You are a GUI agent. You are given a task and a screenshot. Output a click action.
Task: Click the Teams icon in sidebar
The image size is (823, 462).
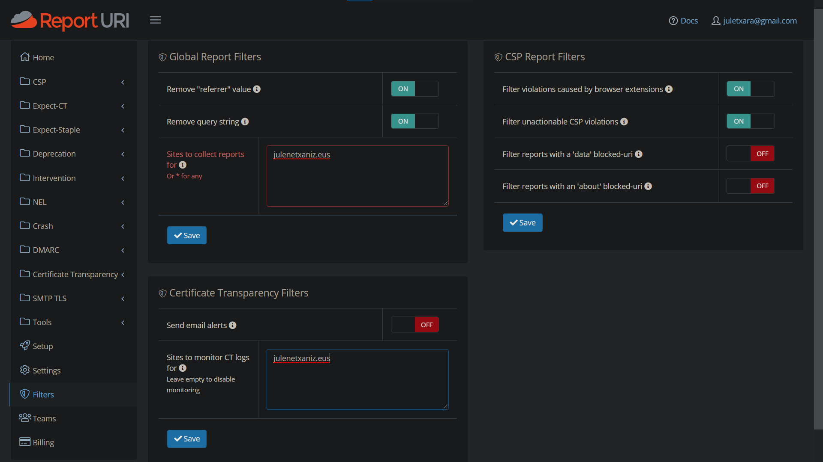[x=25, y=418]
